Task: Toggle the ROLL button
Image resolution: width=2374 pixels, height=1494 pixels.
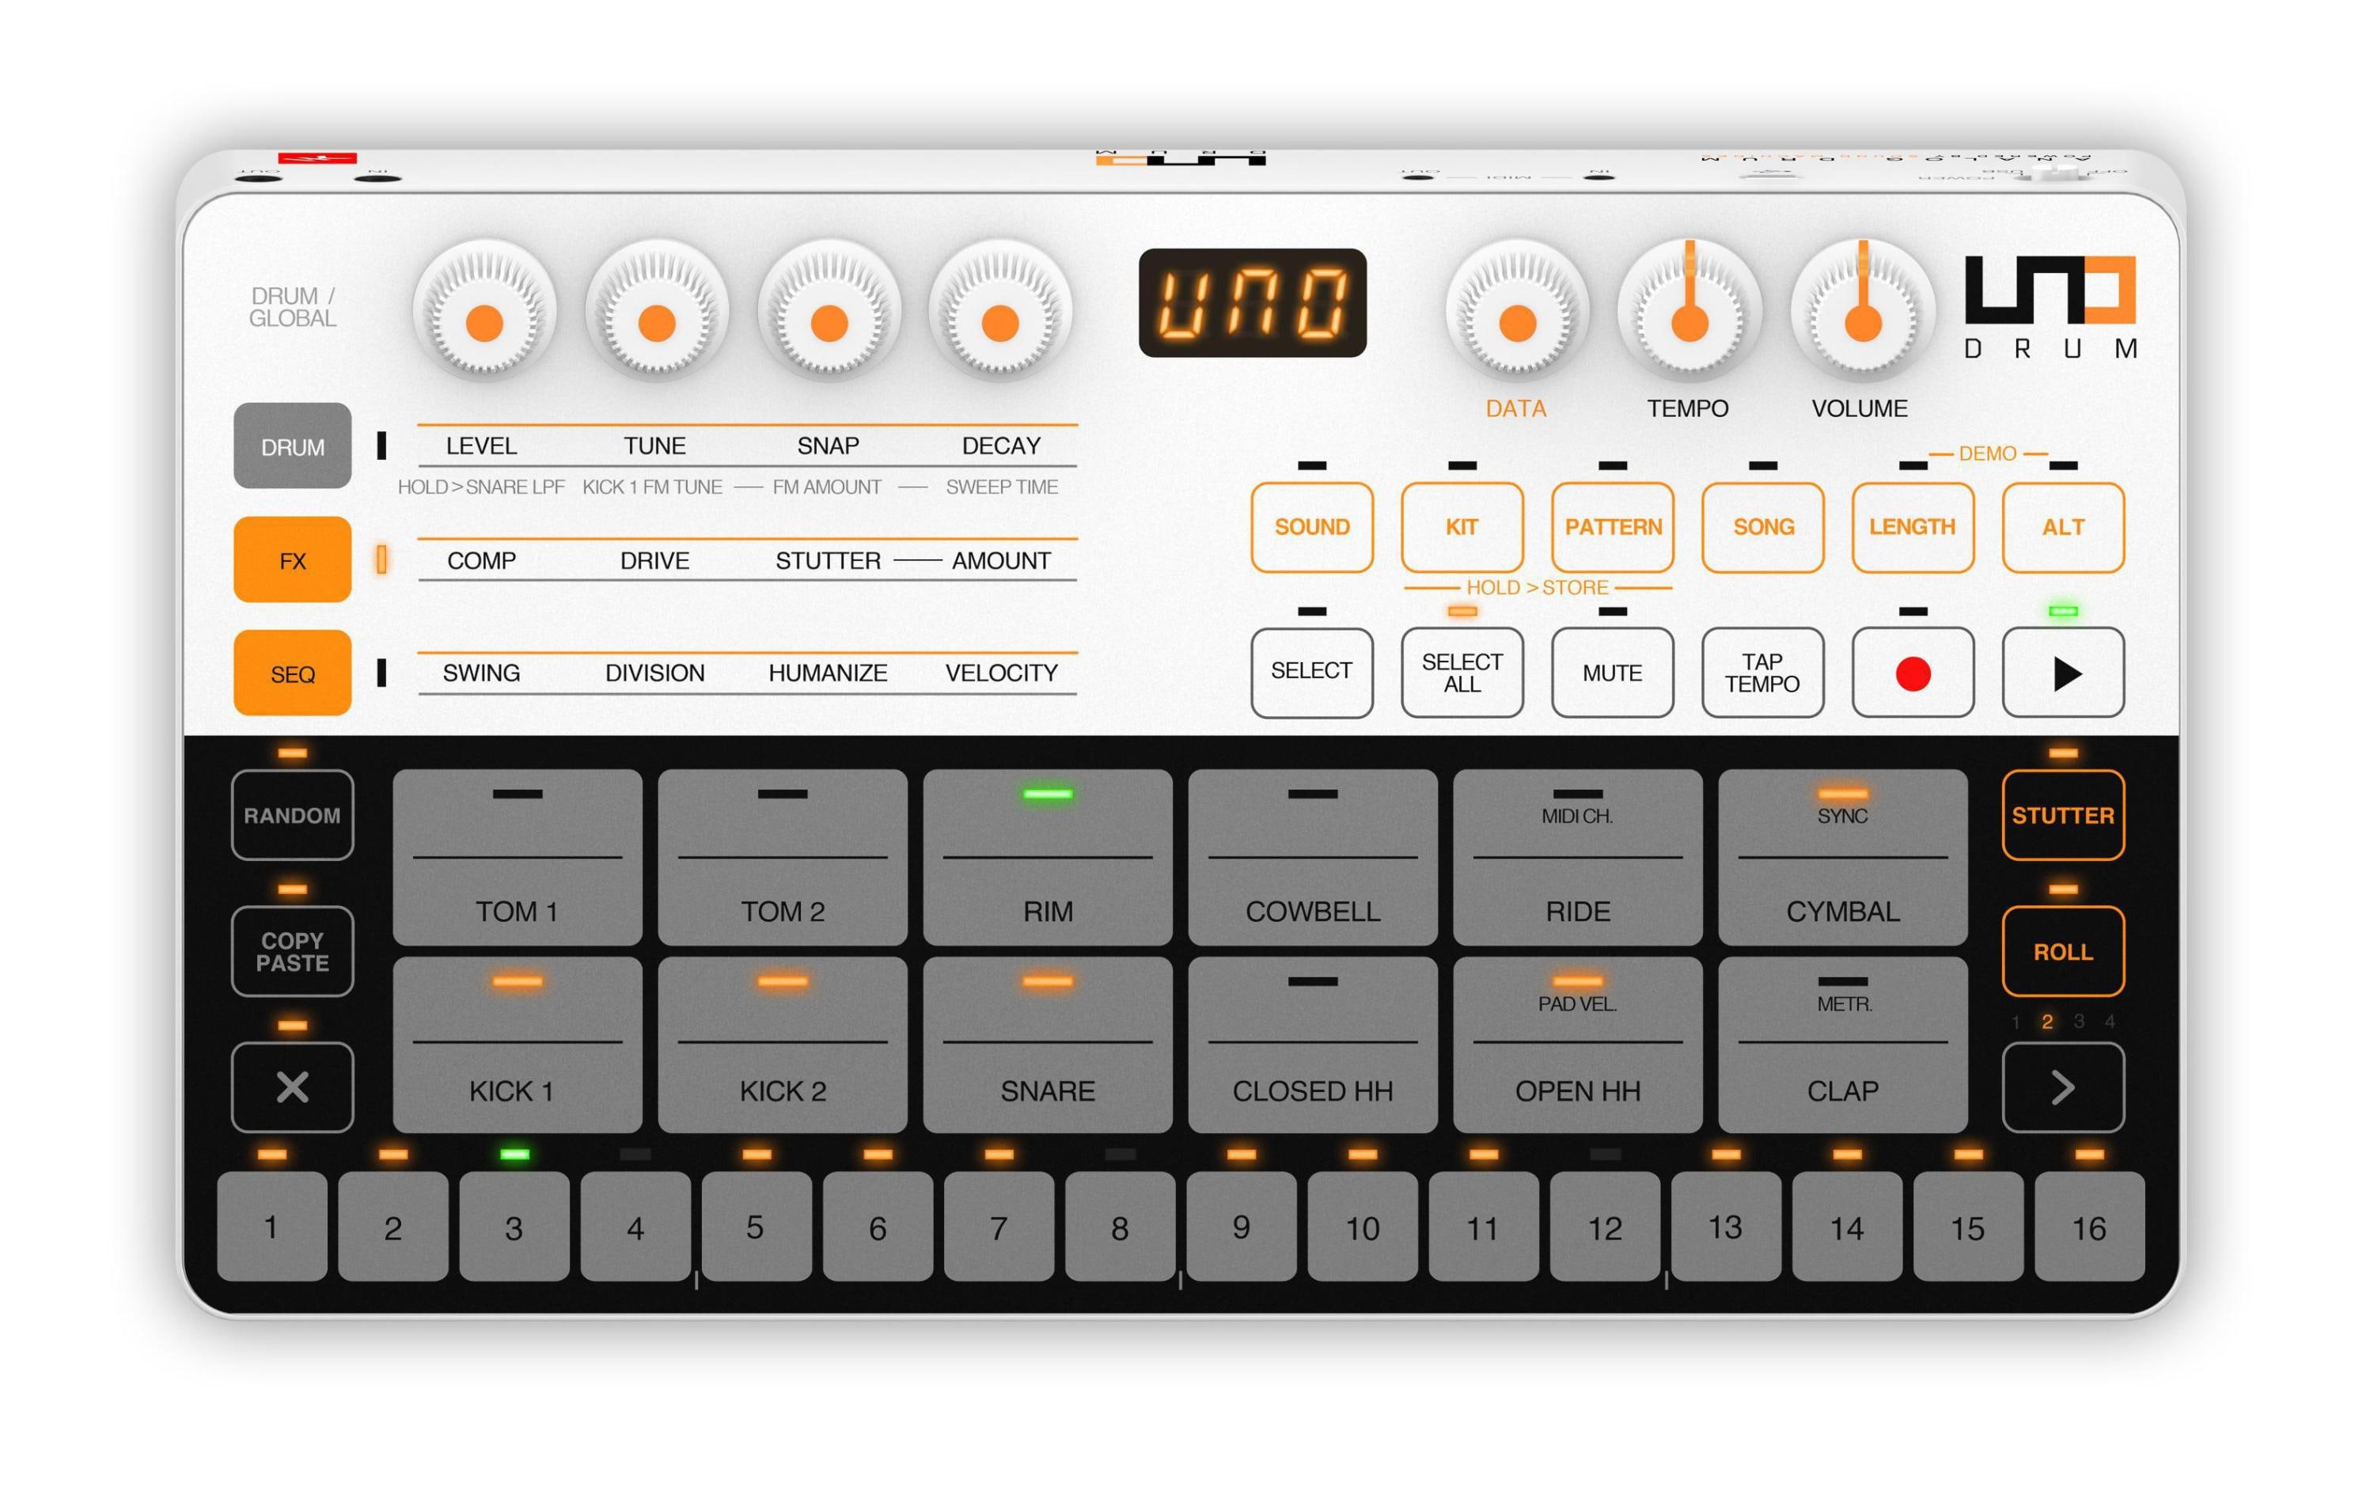Action: point(2062,952)
